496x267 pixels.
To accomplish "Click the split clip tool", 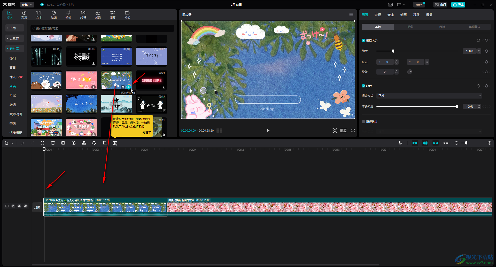I will pyautogui.click(x=43, y=143).
